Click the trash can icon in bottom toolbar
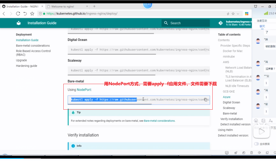This screenshot has width=276, height=161. point(251,153)
